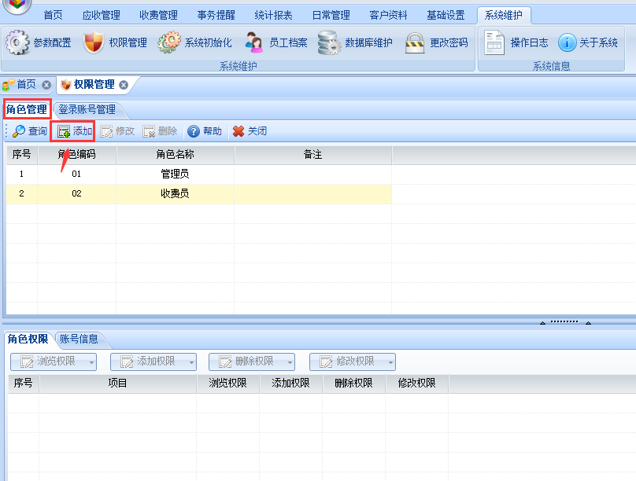This screenshot has width=636, height=481.
Task: Select 收费员 role row
Action: click(x=198, y=193)
